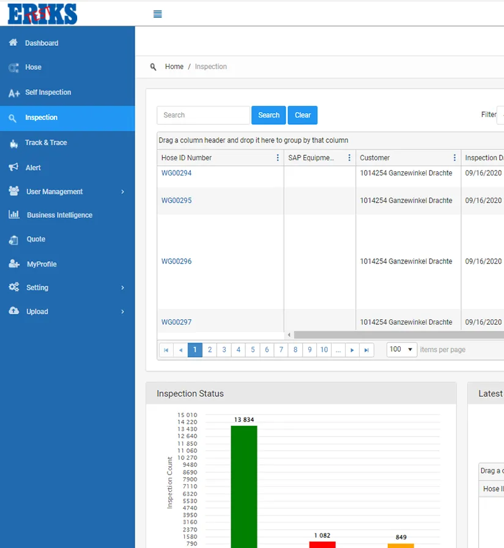
Task: Click the Hose sidebar icon
Action: click(x=13, y=68)
